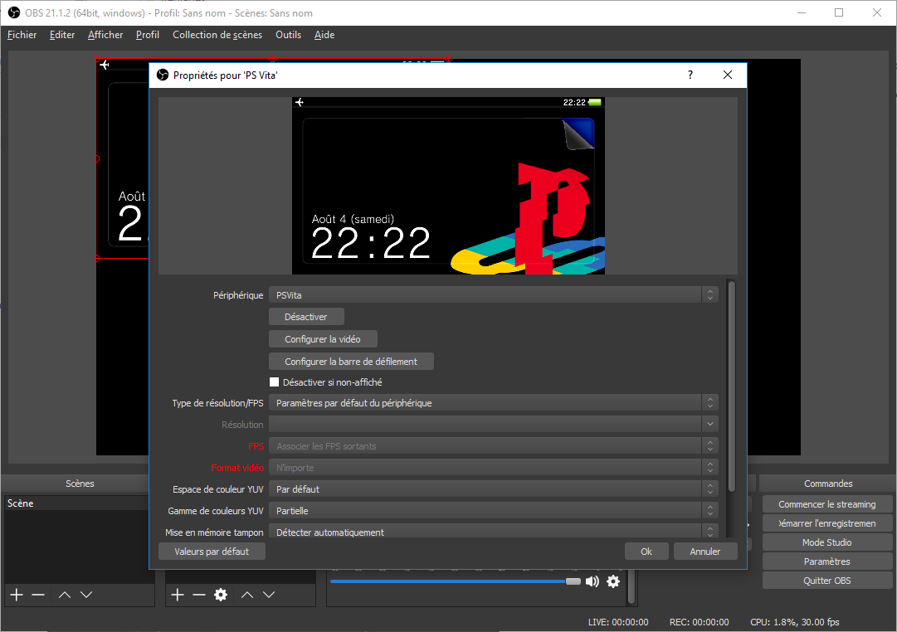Click Valeurs par défaut button
This screenshot has height=632, width=897.
[x=212, y=552]
